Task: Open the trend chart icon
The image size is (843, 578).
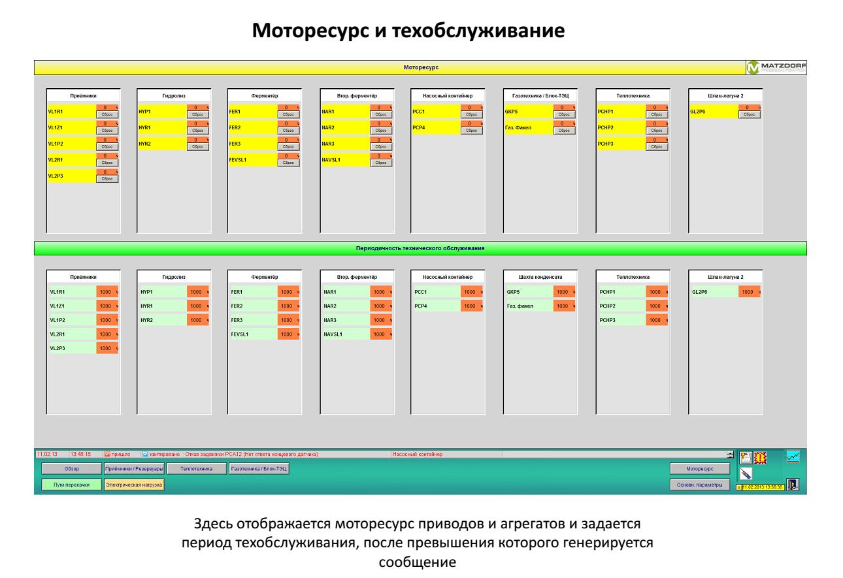Action: [x=793, y=457]
